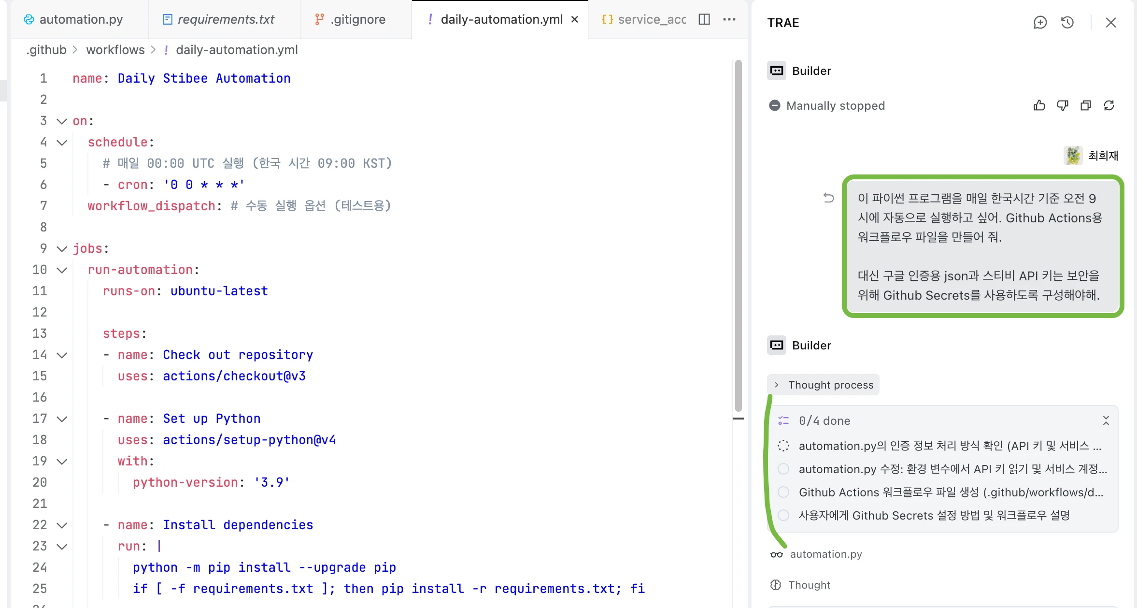1137x608 pixels.
Task: Open chat history icon
Action: point(1067,22)
